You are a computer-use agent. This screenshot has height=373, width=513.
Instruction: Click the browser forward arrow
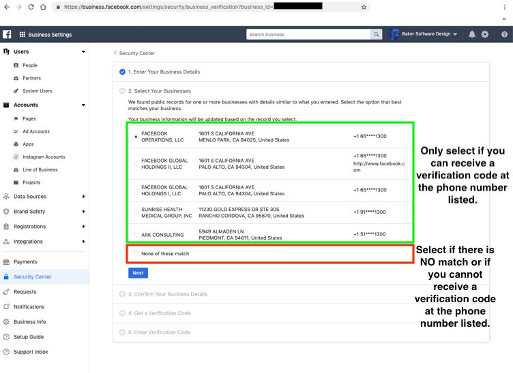point(19,7)
